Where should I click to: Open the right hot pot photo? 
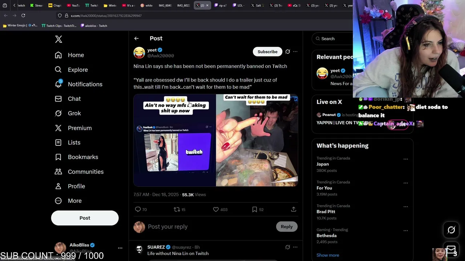click(257, 140)
